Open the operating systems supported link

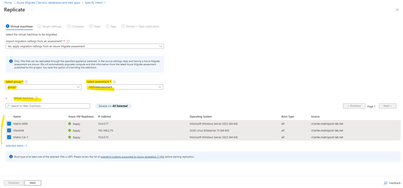pyautogui.click(x=132, y=157)
